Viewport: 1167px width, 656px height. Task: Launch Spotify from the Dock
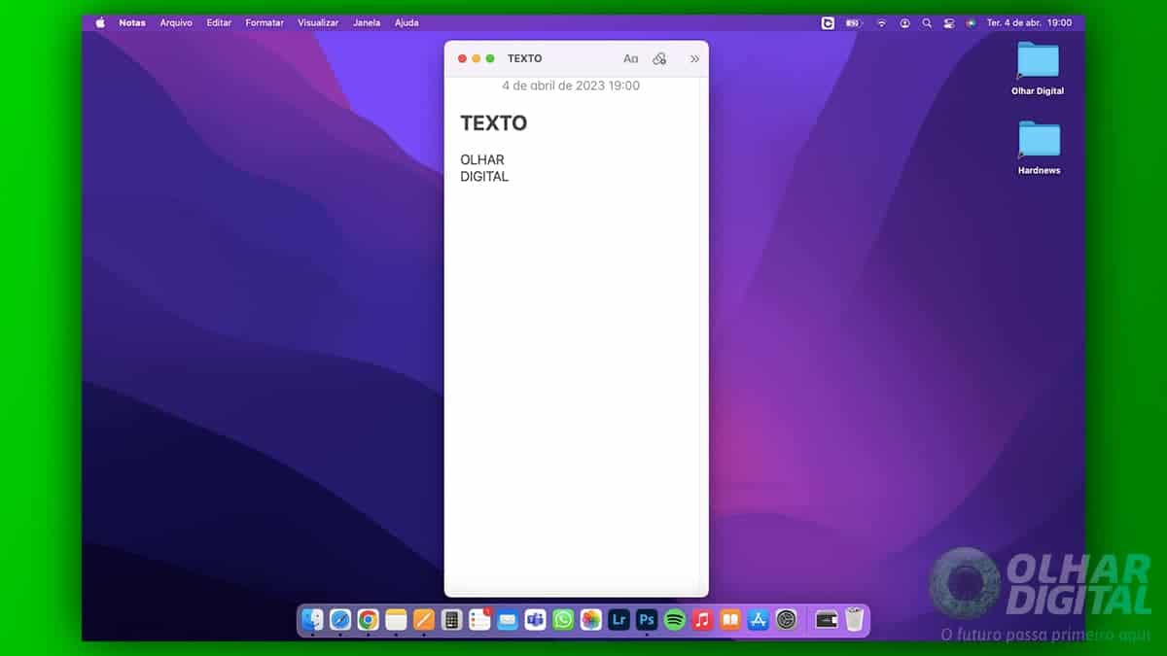675,619
